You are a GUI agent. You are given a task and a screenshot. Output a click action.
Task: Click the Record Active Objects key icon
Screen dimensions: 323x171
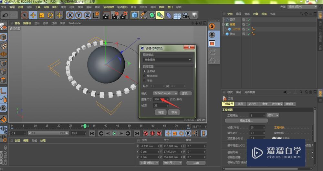(x=146, y=133)
